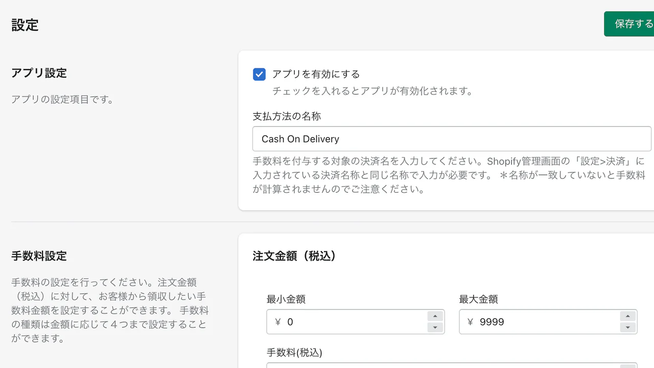The image size is (654, 368).
Task: Click the text チェックを入れるとアプリが有効化されます。
Action: click(373, 91)
